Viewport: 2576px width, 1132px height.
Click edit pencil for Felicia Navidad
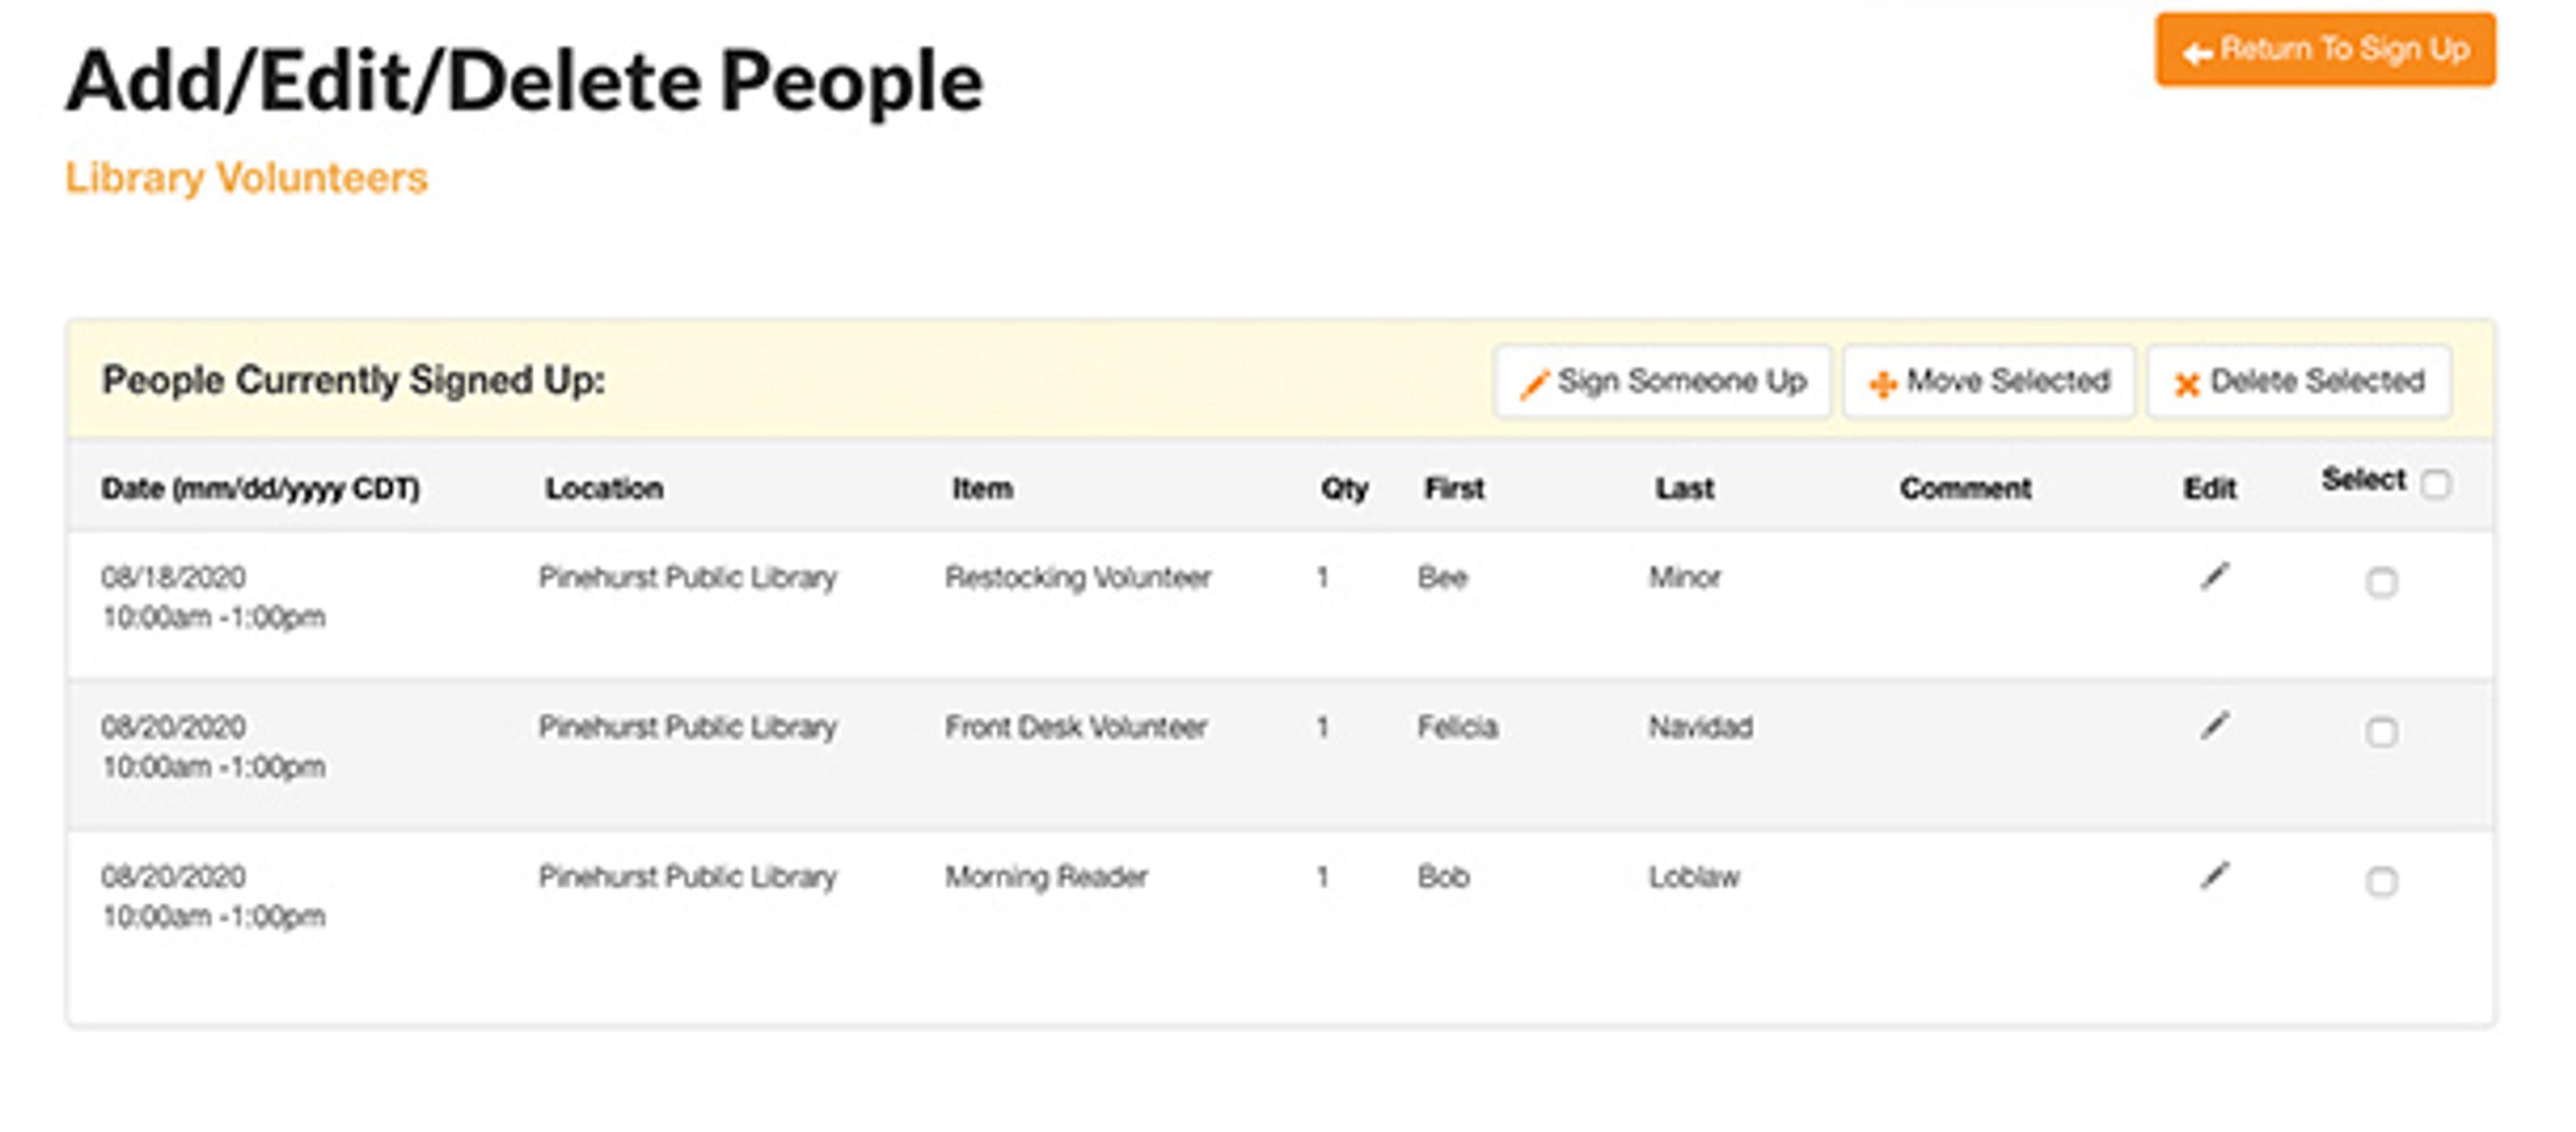tap(2214, 726)
